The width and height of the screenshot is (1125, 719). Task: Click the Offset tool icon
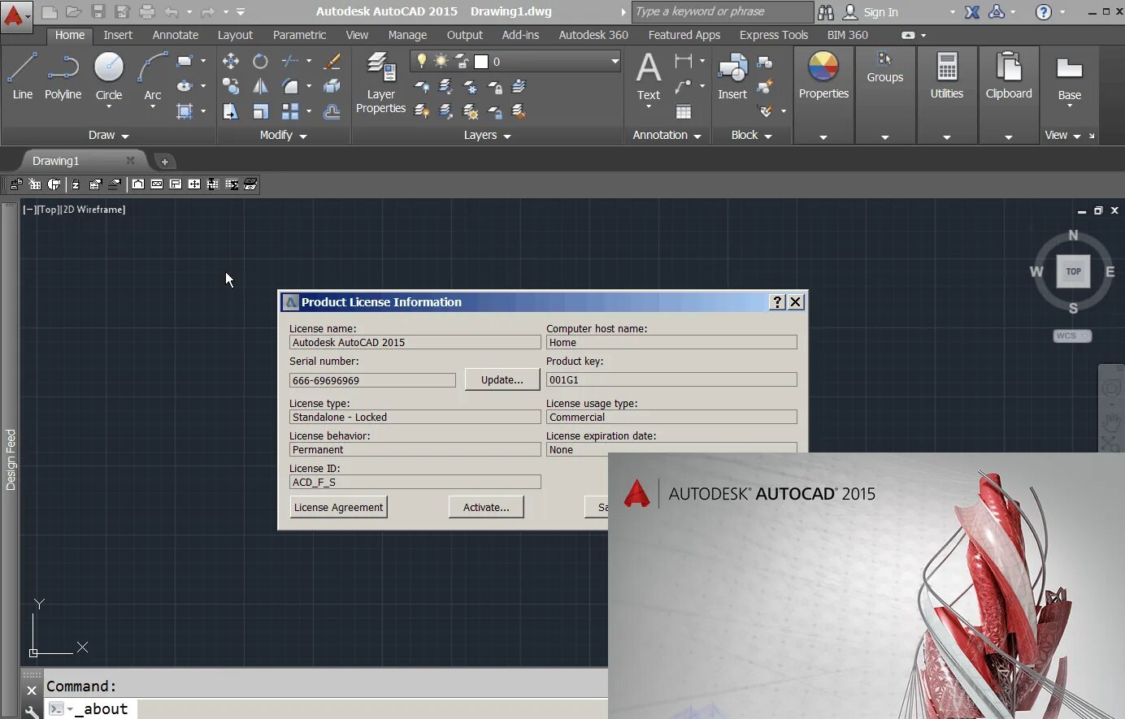tap(332, 111)
